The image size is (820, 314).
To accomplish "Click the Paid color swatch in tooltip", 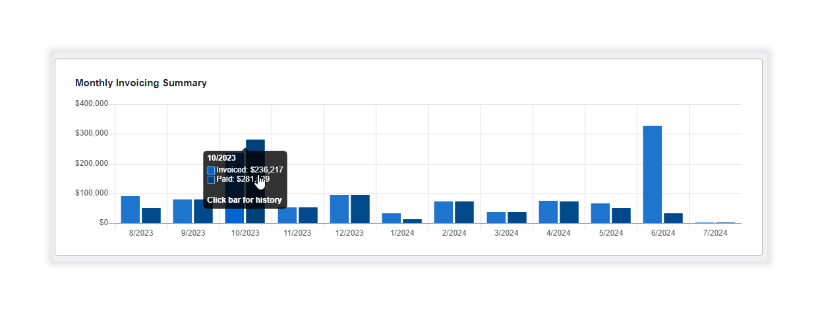I will point(211,179).
